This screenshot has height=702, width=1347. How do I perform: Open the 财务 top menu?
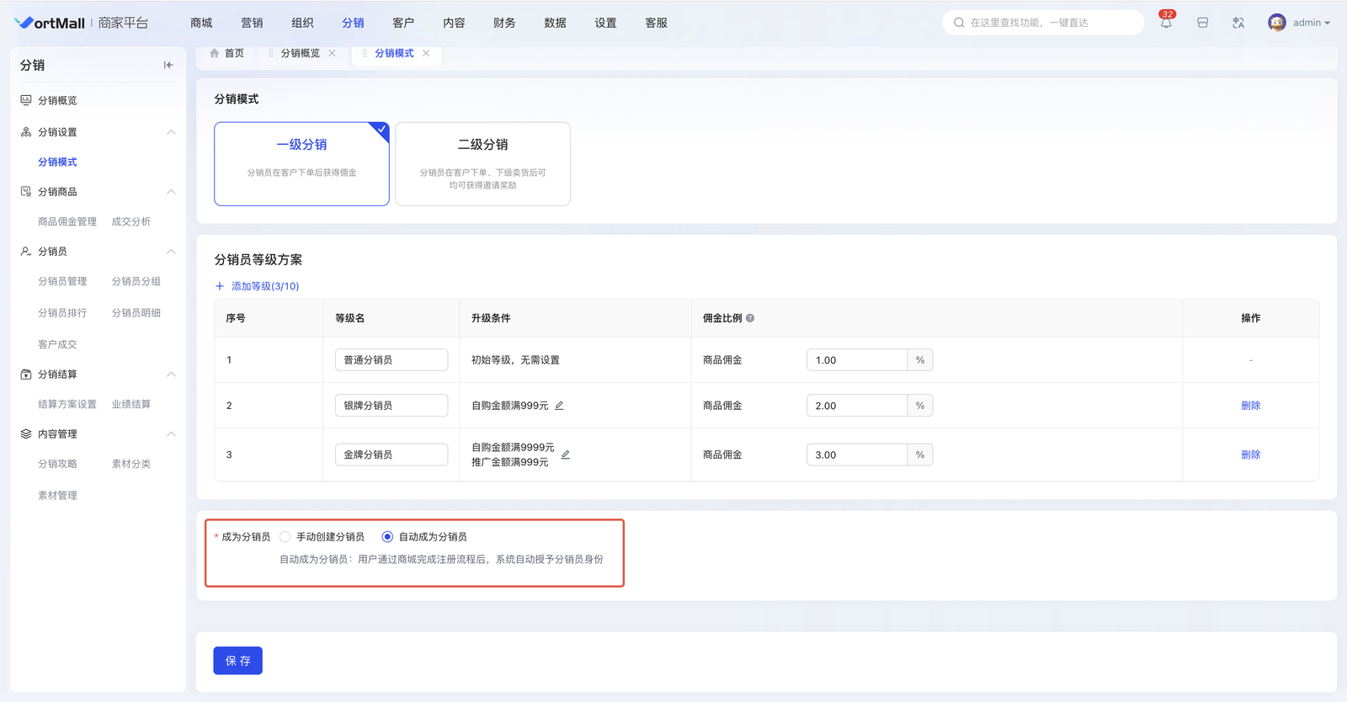pos(504,23)
